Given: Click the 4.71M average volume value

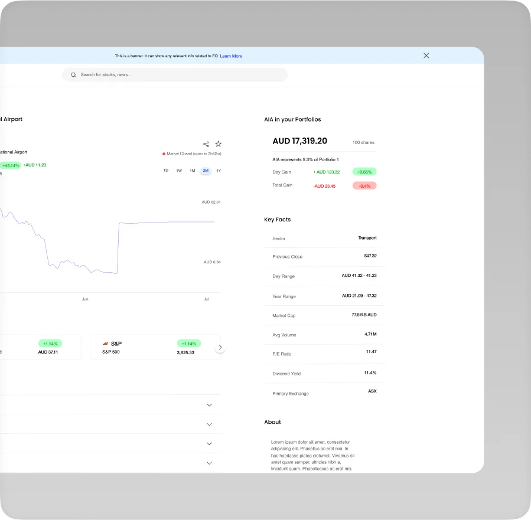Looking at the screenshot, I should 370,334.
